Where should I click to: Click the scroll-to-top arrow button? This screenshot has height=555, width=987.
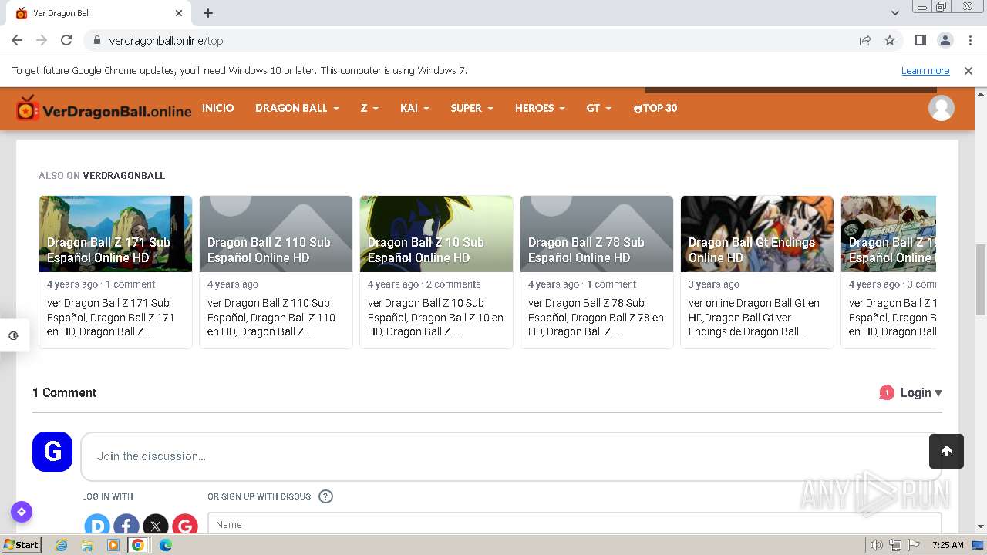[x=946, y=452]
